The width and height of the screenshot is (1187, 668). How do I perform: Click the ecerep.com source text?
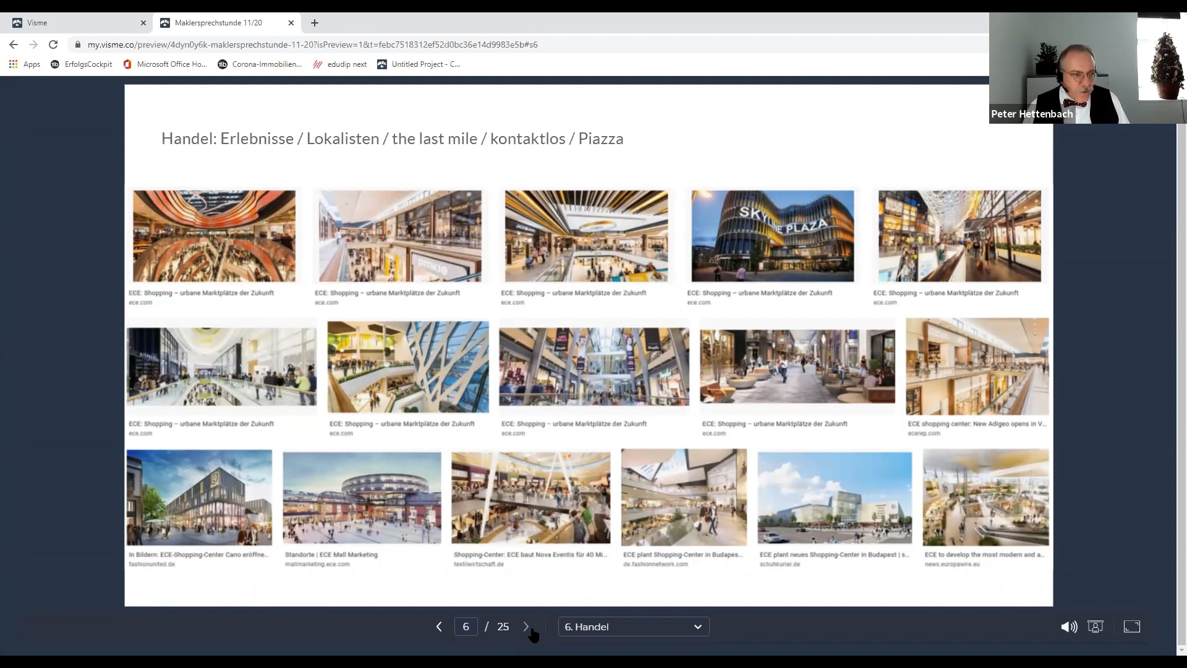coord(924,433)
